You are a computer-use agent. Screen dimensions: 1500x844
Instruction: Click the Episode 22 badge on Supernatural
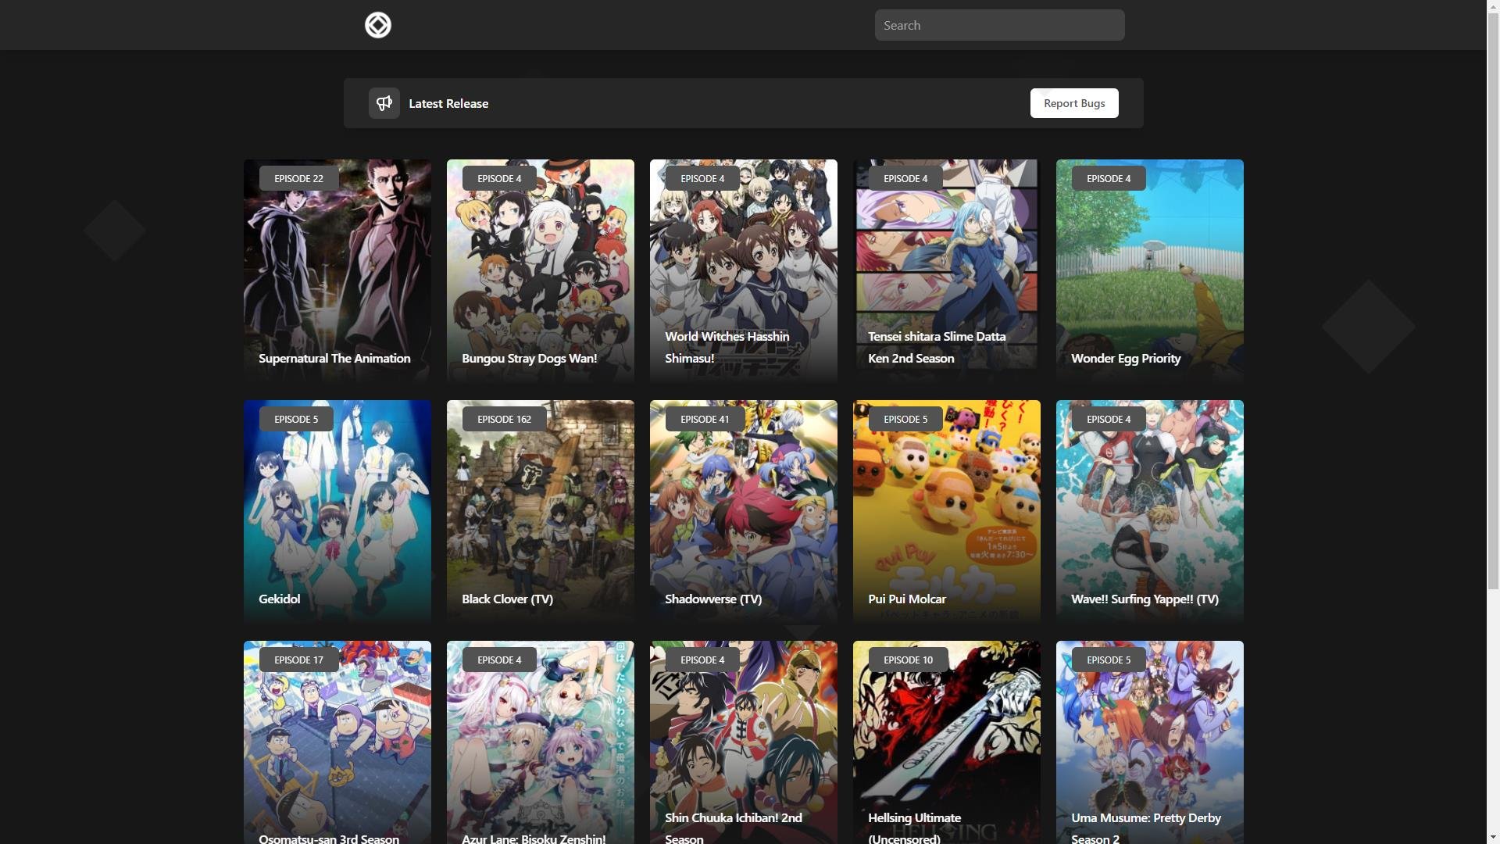298,178
